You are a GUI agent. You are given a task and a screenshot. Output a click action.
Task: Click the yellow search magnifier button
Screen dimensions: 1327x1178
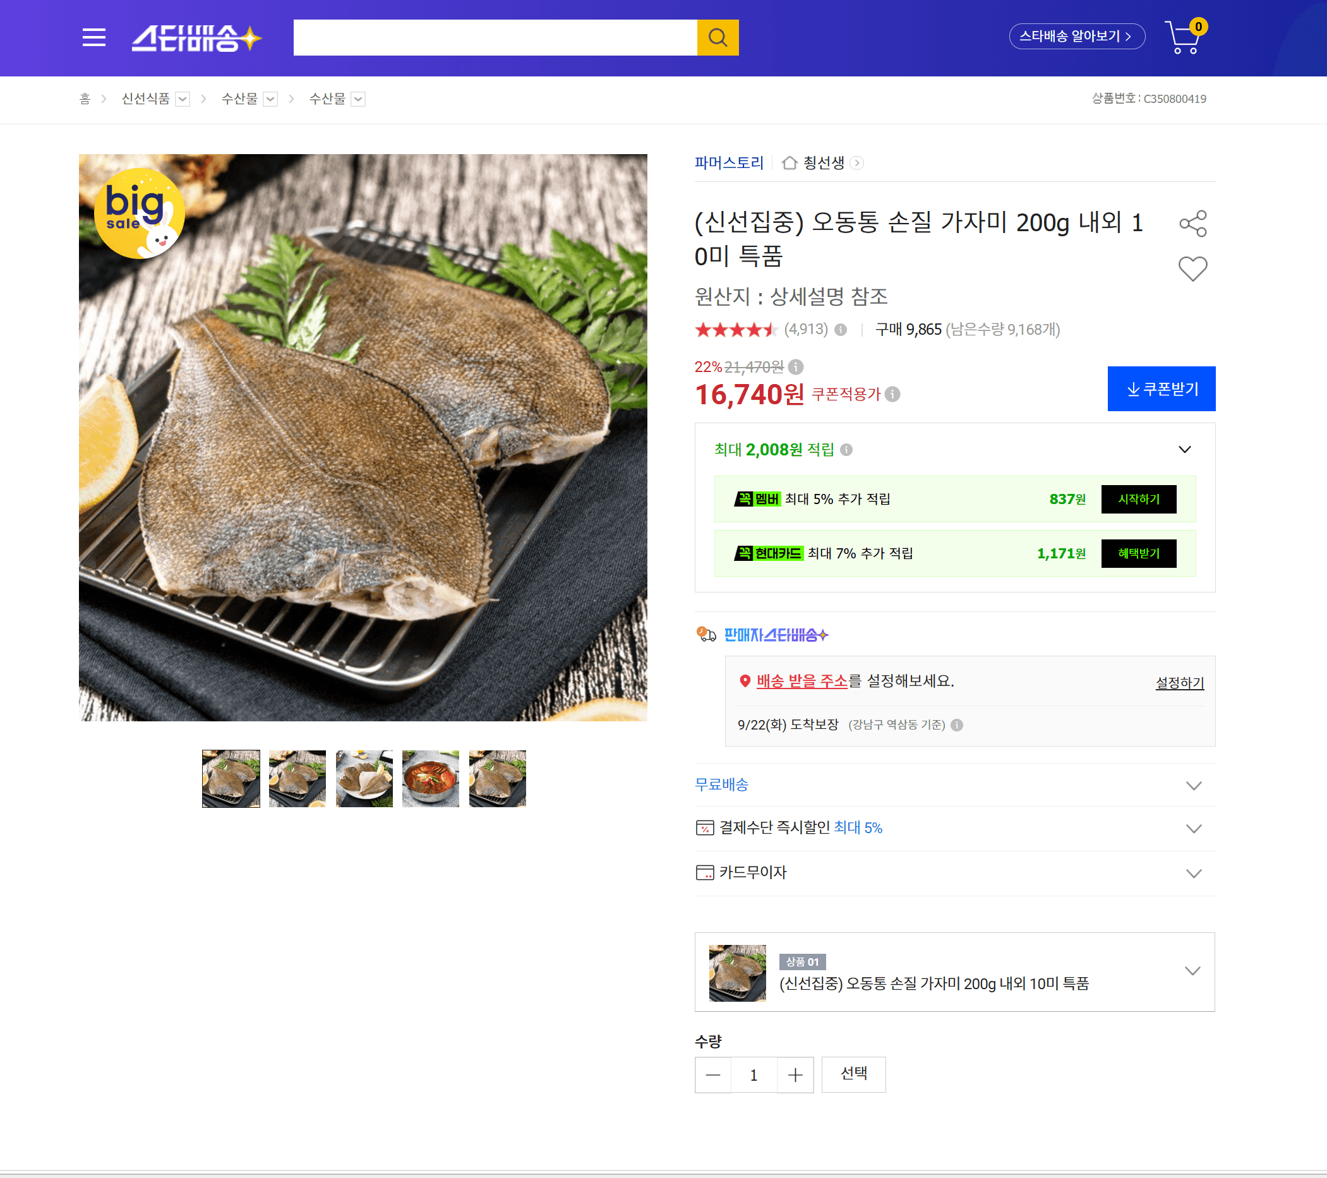(x=718, y=38)
